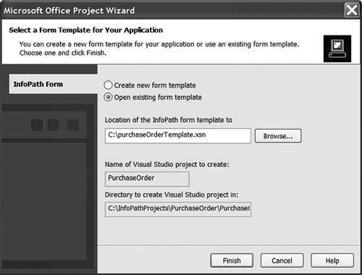Click the computer icon in the wizard header
The image size is (362, 275).
337,48
